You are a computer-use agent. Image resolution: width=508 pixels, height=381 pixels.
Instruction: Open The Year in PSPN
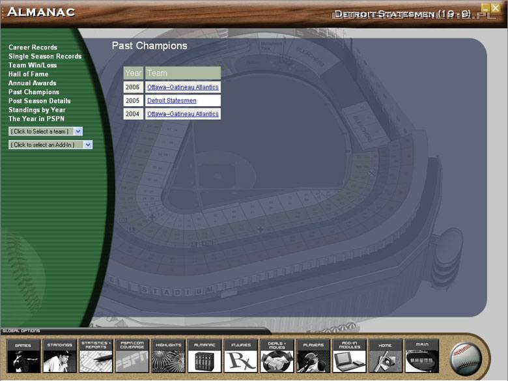click(36, 119)
